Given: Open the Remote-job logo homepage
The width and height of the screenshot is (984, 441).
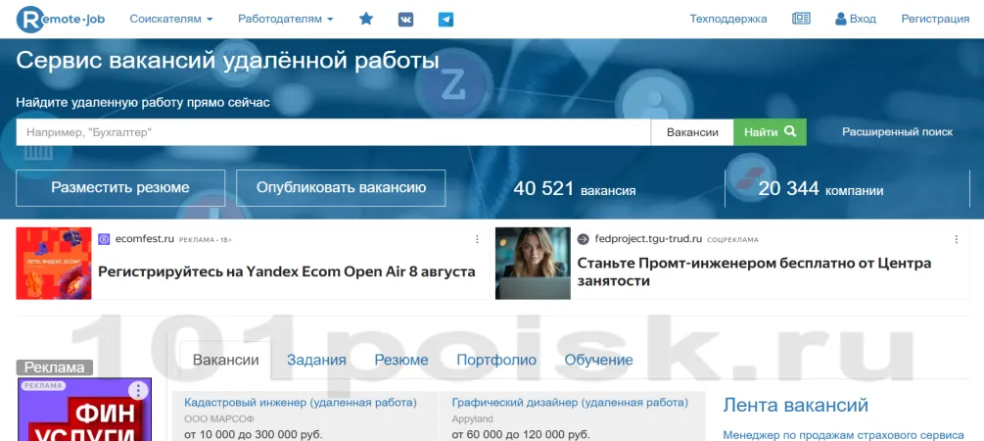Looking at the screenshot, I should 61,19.
